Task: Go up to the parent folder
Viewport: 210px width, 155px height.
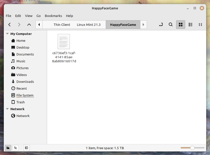Action: [x=29, y=25]
